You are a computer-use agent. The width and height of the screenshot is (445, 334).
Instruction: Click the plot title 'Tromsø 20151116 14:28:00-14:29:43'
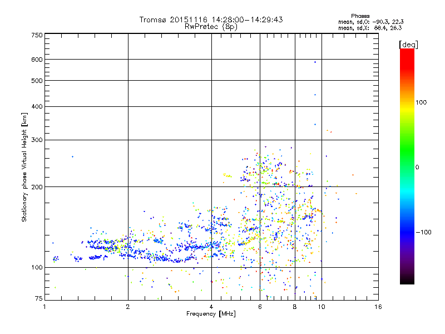[x=211, y=19]
